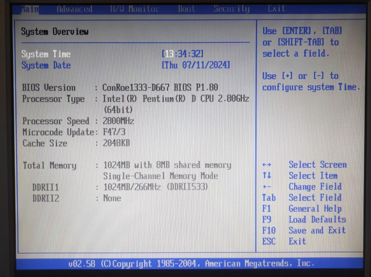Screen dimensions: 371x277
Task: Click the up-down arrows Select Item icon
Action: 267,176
